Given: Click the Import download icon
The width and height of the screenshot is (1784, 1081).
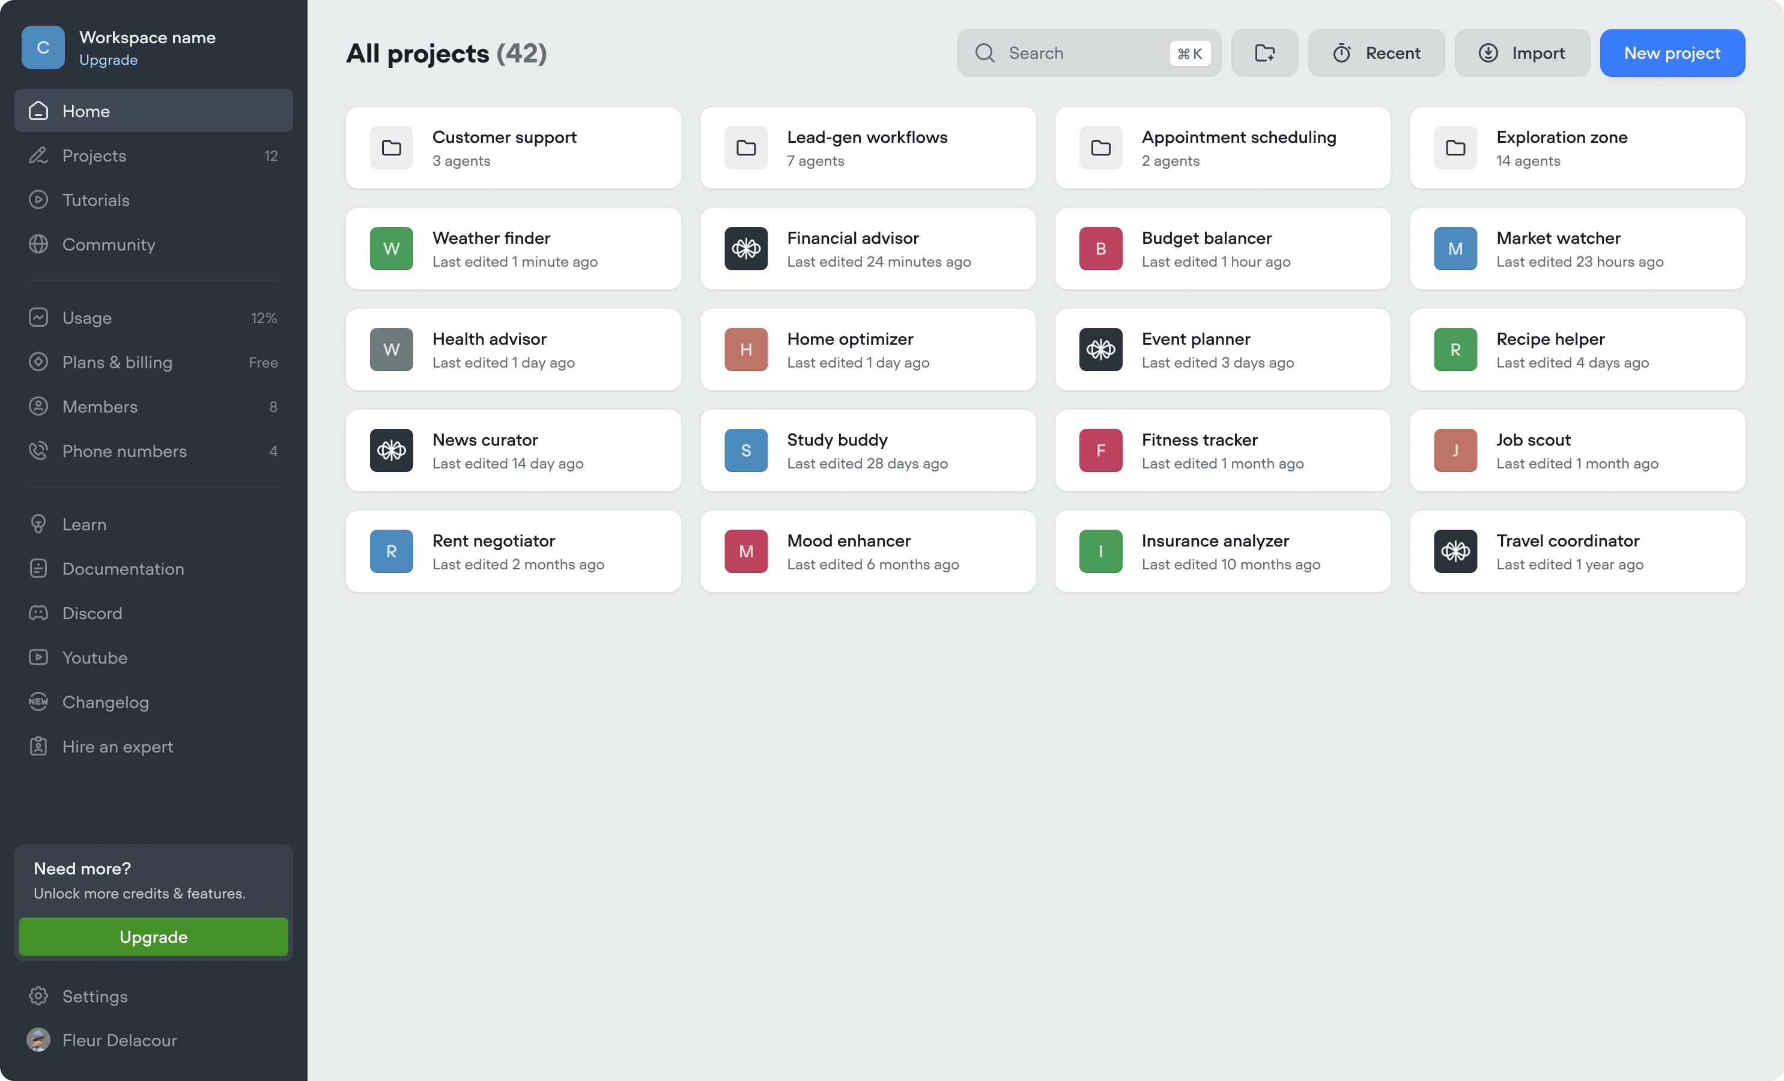Looking at the screenshot, I should pyautogui.click(x=1488, y=53).
